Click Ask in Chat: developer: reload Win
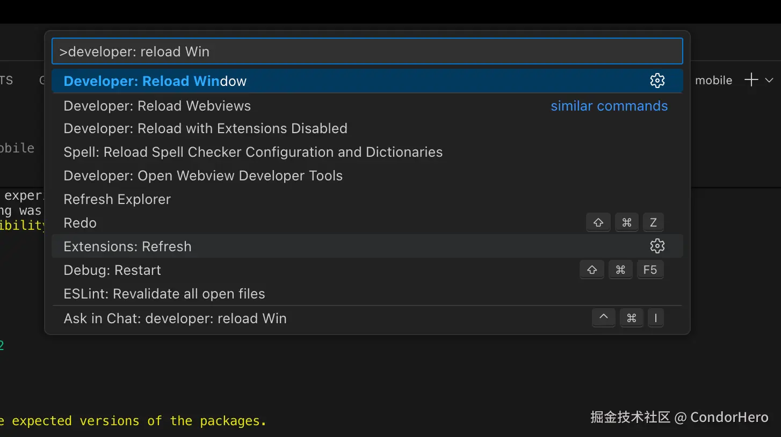This screenshot has width=781, height=437. click(175, 319)
